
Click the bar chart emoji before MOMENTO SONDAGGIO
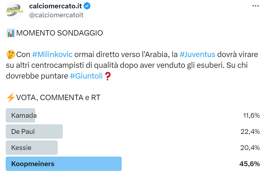(x=10, y=33)
